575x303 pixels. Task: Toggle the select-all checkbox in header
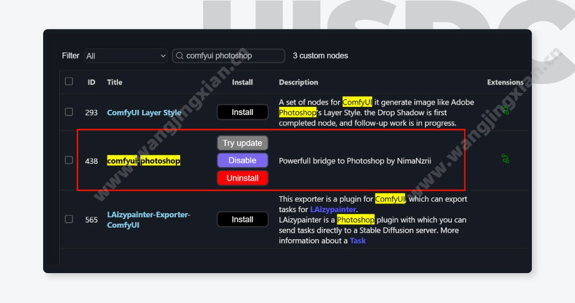click(x=68, y=82)
